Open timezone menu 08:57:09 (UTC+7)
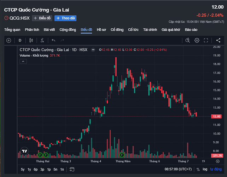 (178, 169)
